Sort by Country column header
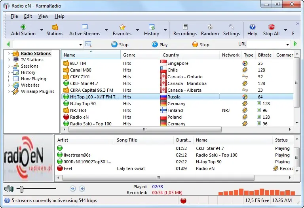Screen dimensions: 304x208 [190, 55]
